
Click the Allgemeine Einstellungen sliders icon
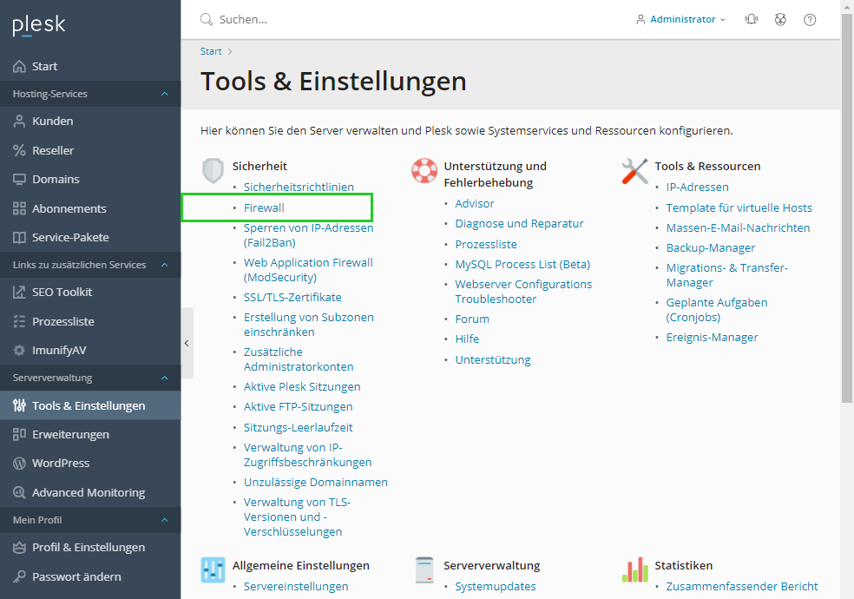pyautogui.click(x=213, y=570)
